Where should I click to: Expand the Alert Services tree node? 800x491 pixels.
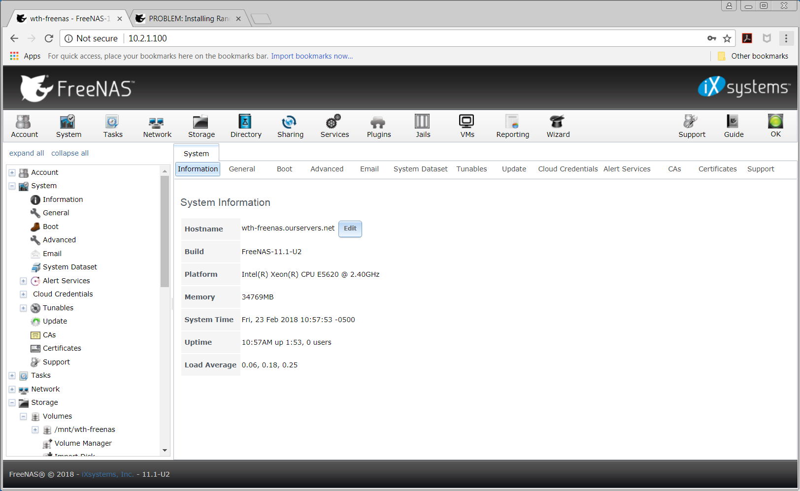23,281
